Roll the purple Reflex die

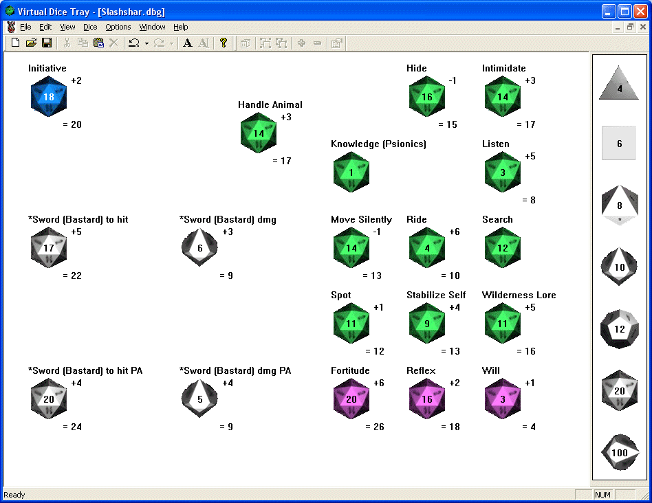427,399
